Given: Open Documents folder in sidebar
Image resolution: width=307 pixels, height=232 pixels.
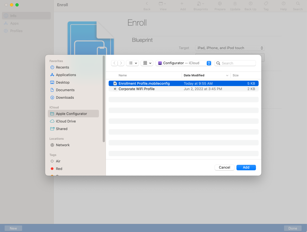Looking at the screenshot, I should [x=73, y=90].
